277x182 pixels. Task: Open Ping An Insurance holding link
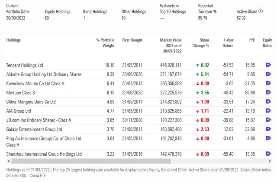pyautogui.click(x=44, y=141)
